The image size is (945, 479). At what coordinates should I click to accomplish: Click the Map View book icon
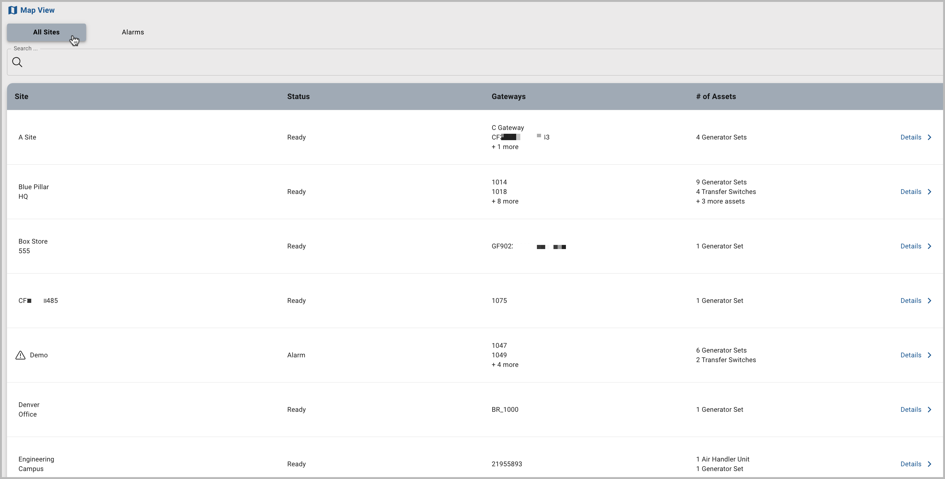tap(12, 10)
